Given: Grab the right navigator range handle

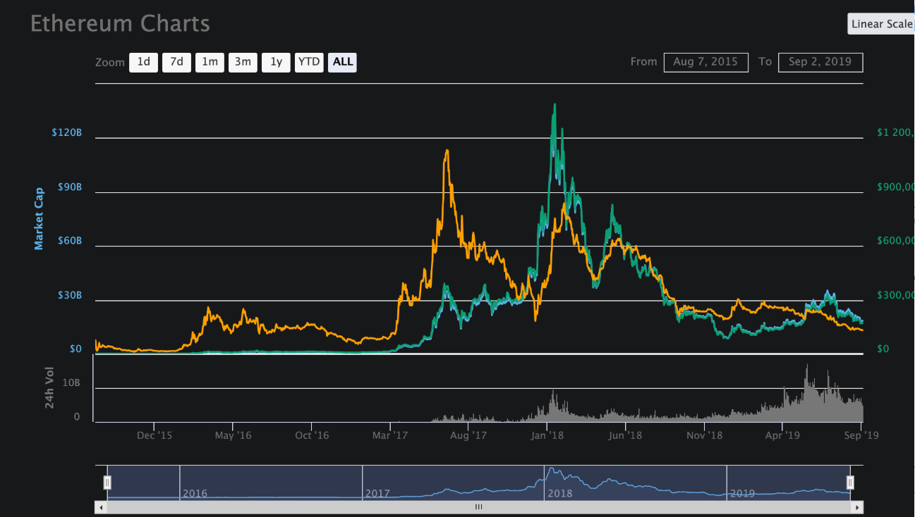Looking at the screenshot, I should [850, 482].
